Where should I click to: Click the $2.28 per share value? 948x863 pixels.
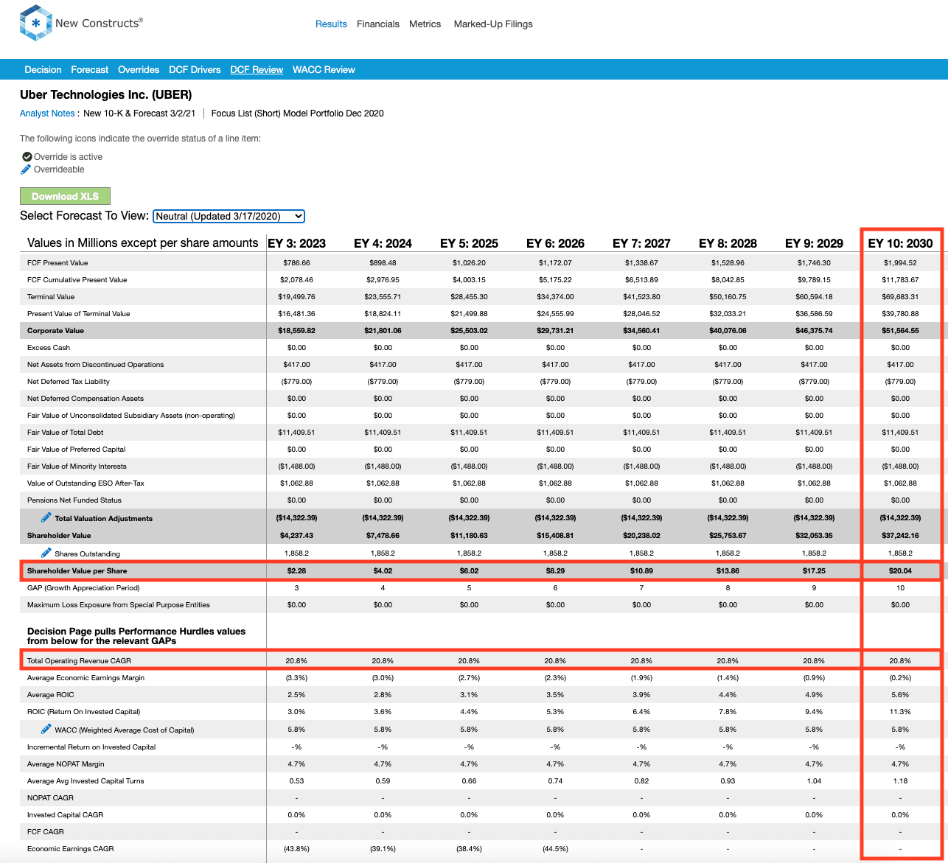tap(296, 571)
